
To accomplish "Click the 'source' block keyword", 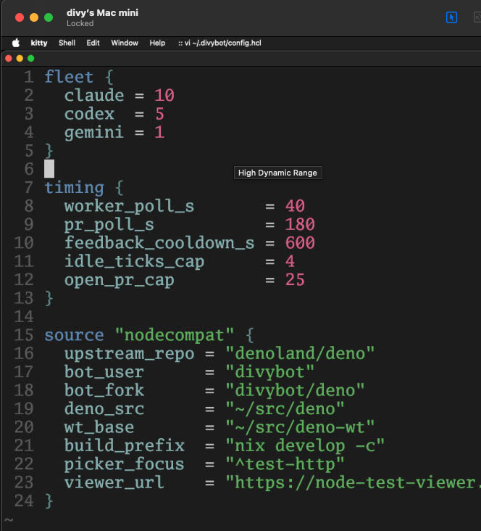I will click(x=75, y=336).
